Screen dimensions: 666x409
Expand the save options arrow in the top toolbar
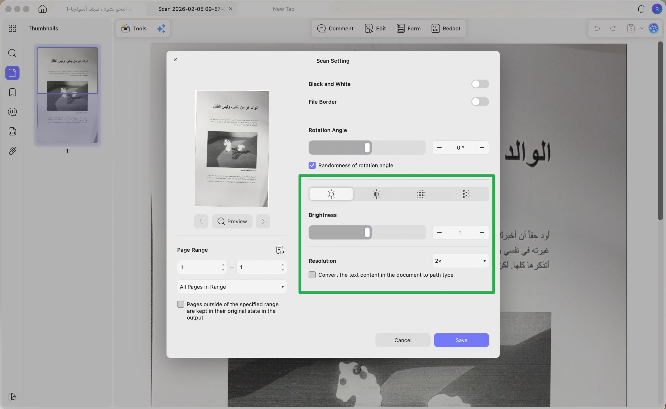pos(641,28)
